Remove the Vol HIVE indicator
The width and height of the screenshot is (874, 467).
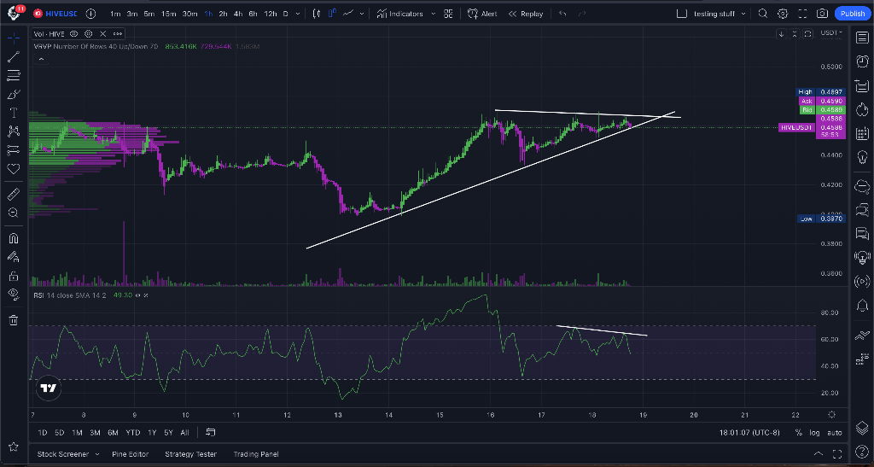102,34
